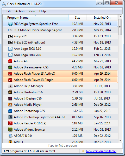Select the 7-Zip 9.20 (x64 edition) icon

pyautogui.click(x=10, y=42)
